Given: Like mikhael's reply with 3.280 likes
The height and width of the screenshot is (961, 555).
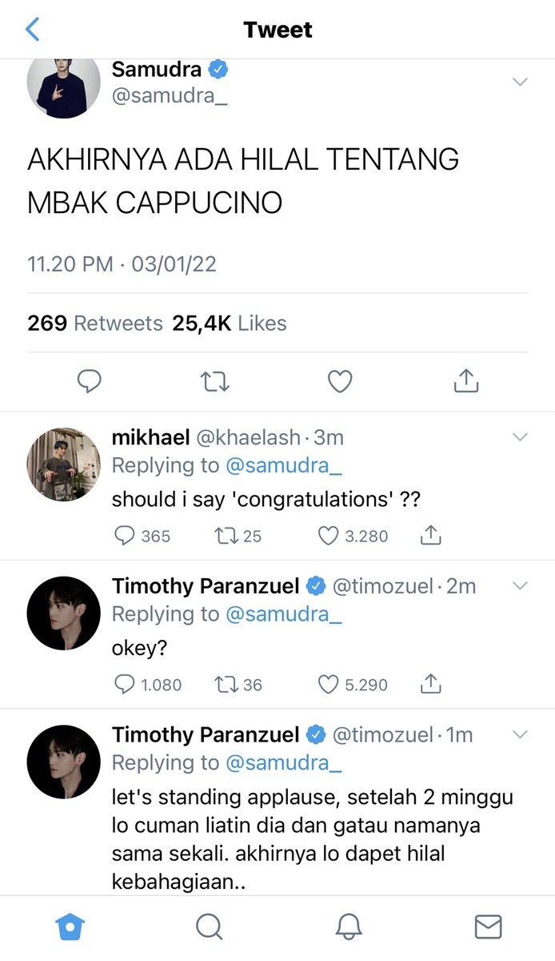Looking at the screenshot, I should coord(329,536).
